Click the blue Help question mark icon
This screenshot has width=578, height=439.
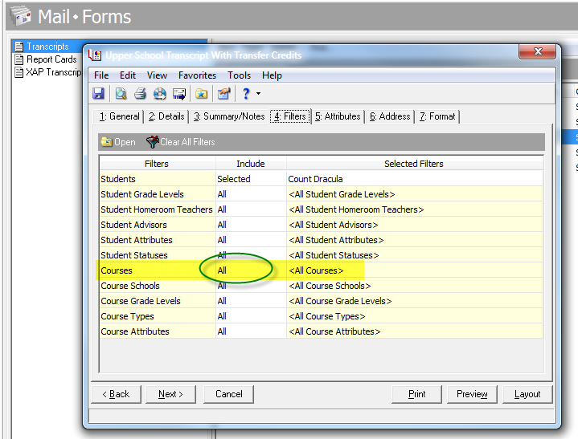point(246,93)
